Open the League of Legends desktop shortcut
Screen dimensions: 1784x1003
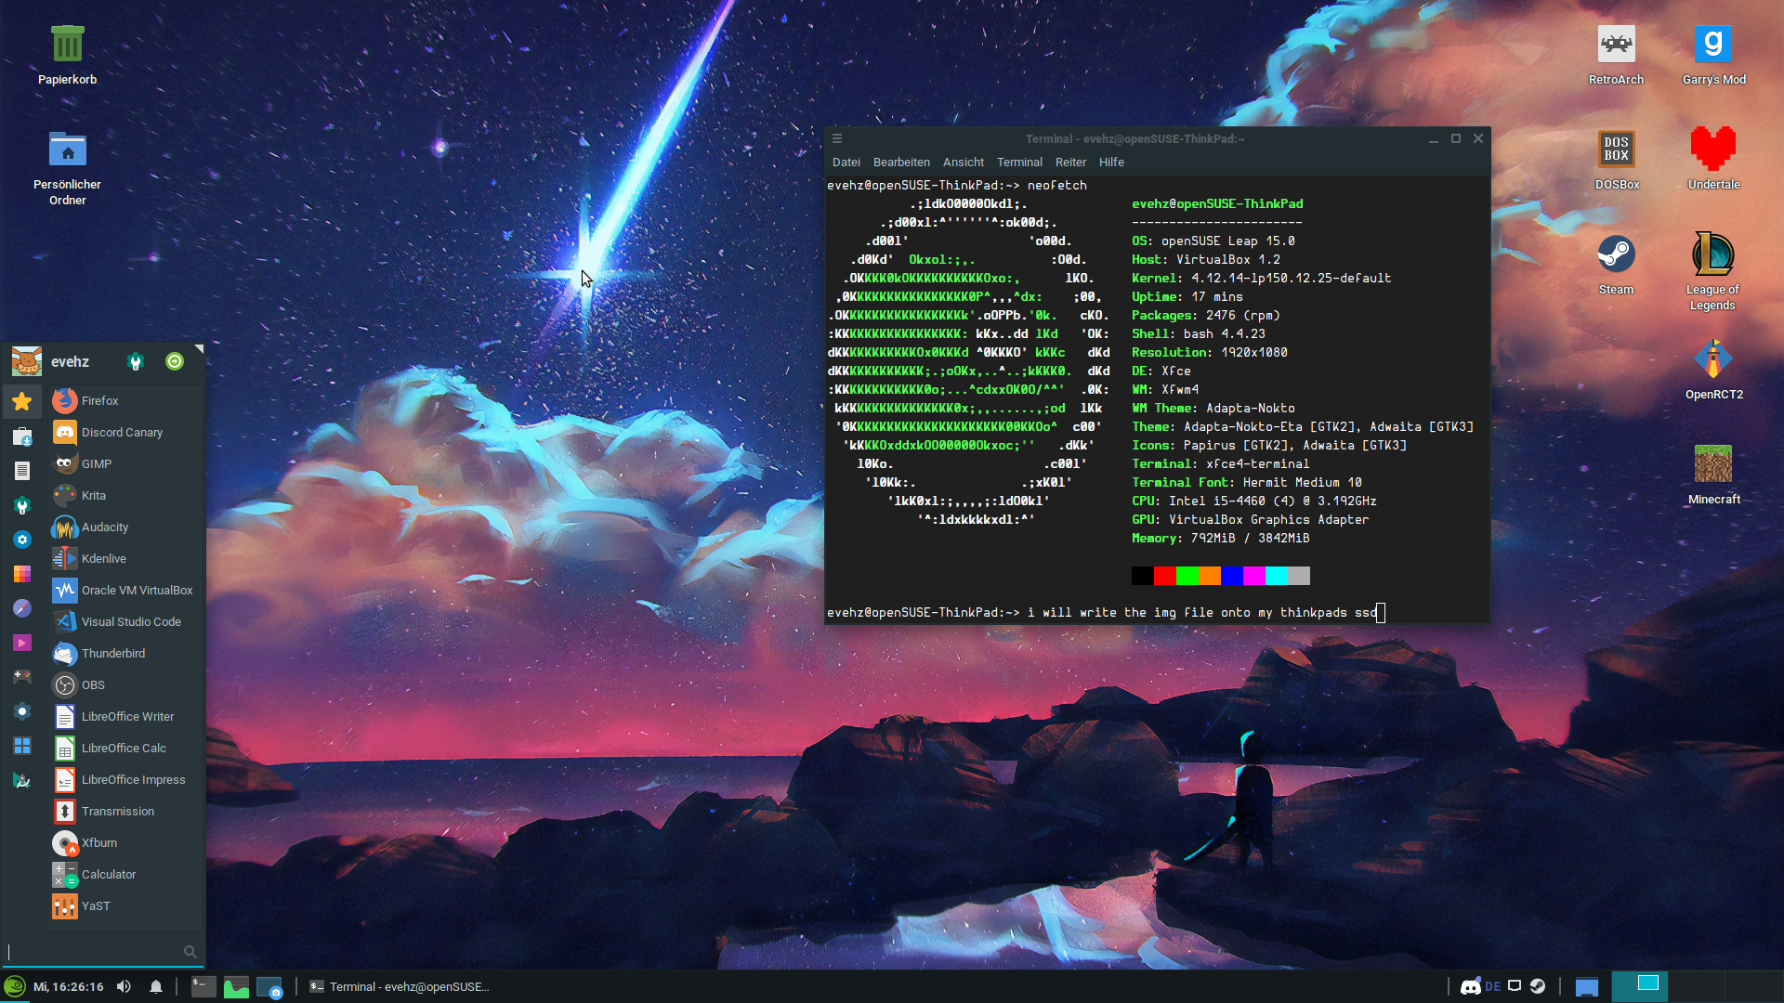(1712, 272)
